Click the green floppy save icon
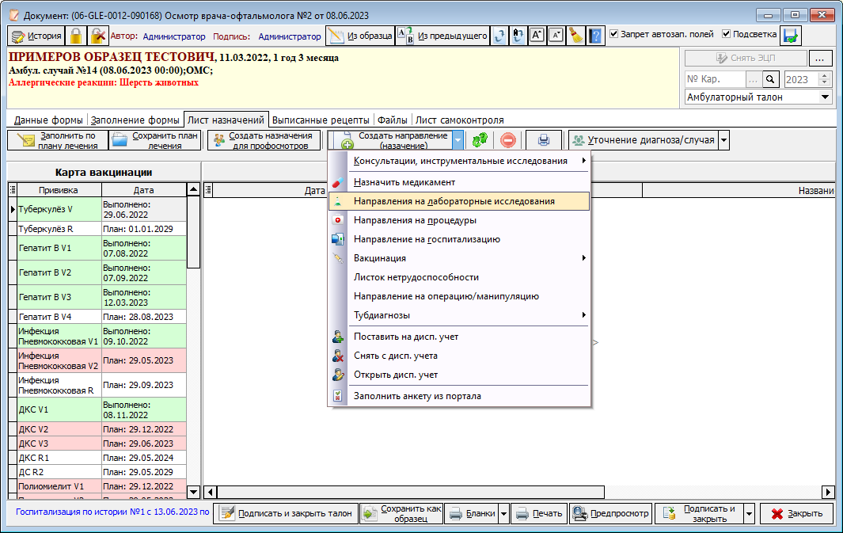Screen dimensions: 843x533 pos(790,36)
